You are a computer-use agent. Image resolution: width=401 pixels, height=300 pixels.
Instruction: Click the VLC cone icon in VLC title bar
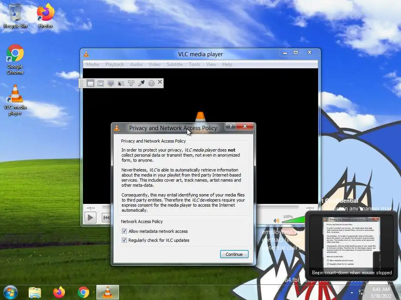pos(86,54)
